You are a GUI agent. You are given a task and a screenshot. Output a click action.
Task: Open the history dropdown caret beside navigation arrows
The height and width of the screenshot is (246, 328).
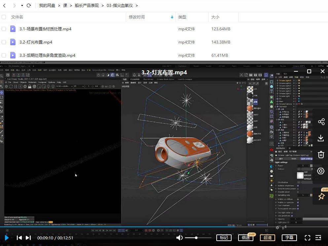[22, 5]
